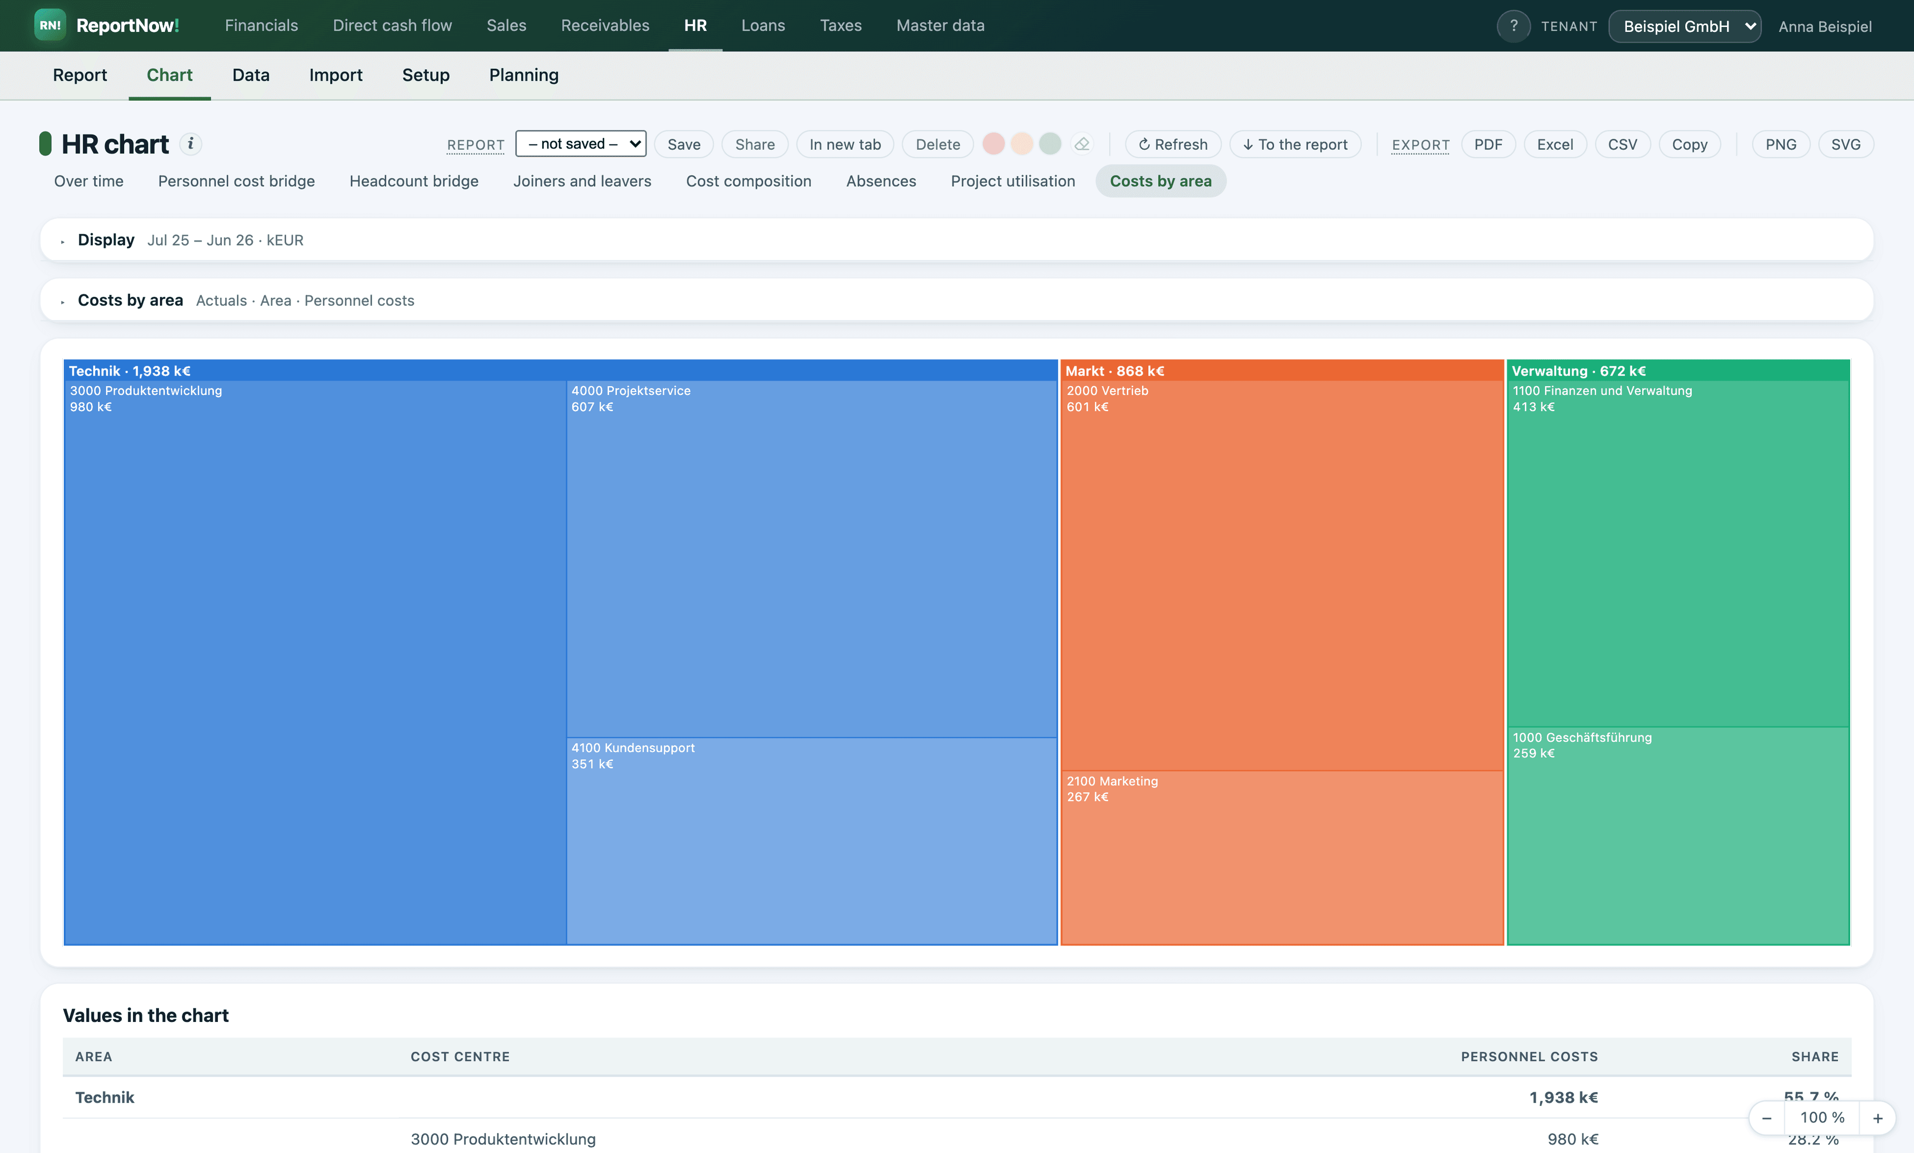Click the Save button
Image resolution: width=1914 pixels, height=1153 pixels.
point(683,144)
